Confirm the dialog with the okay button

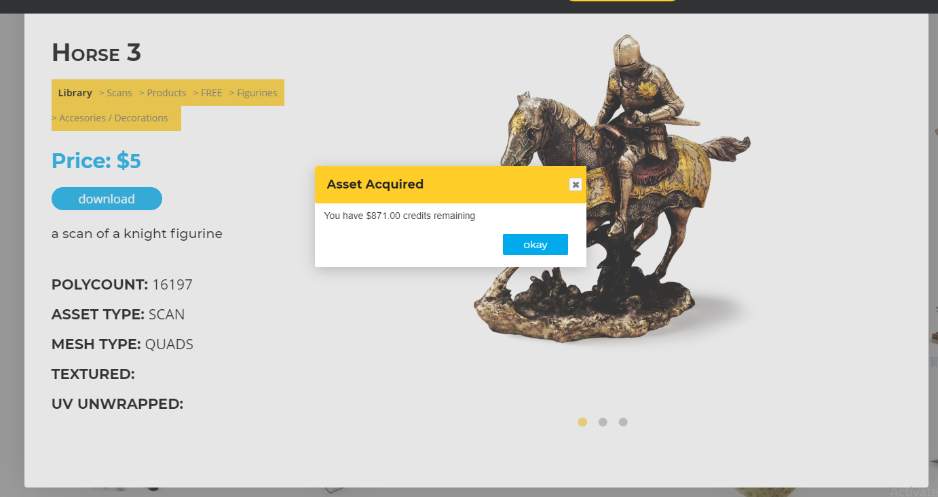tap(535, 245)
